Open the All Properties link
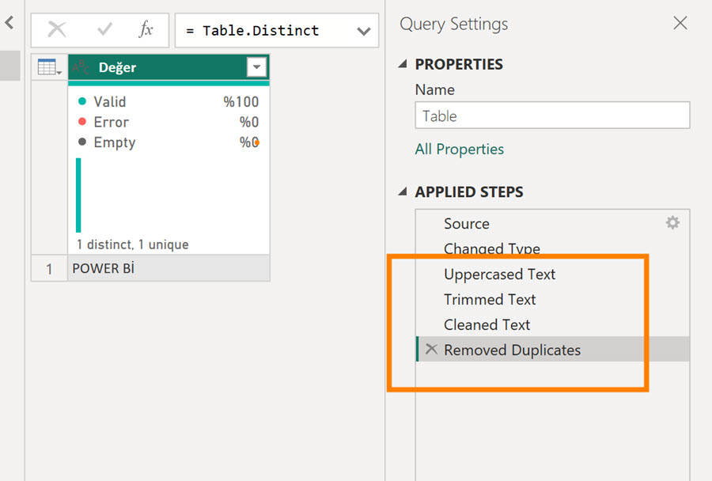 [459, 150]
